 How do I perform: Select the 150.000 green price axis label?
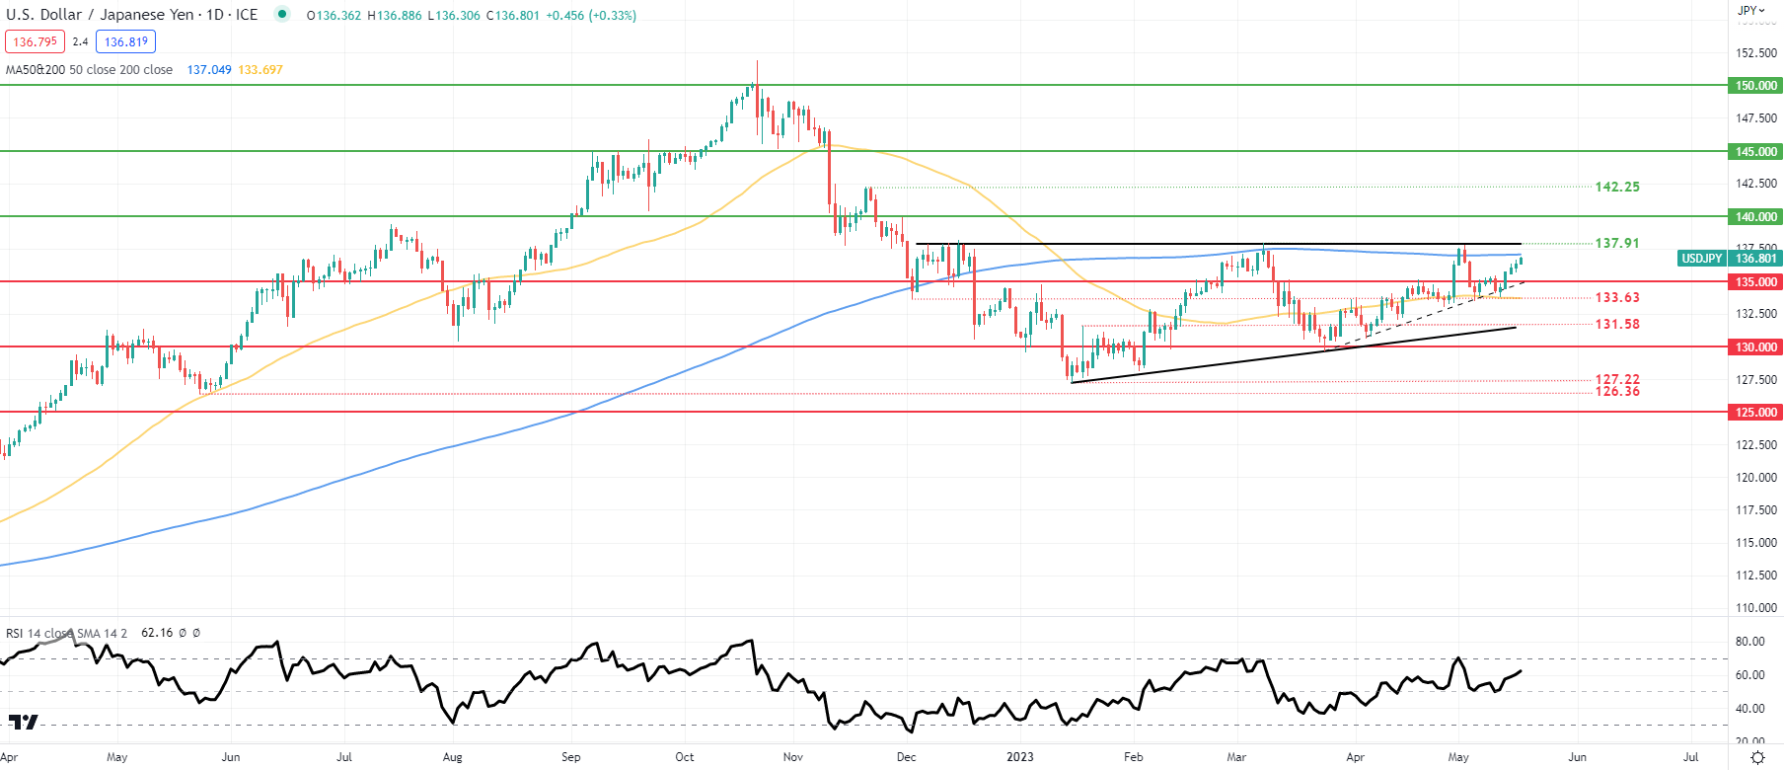pos(1755,86)
